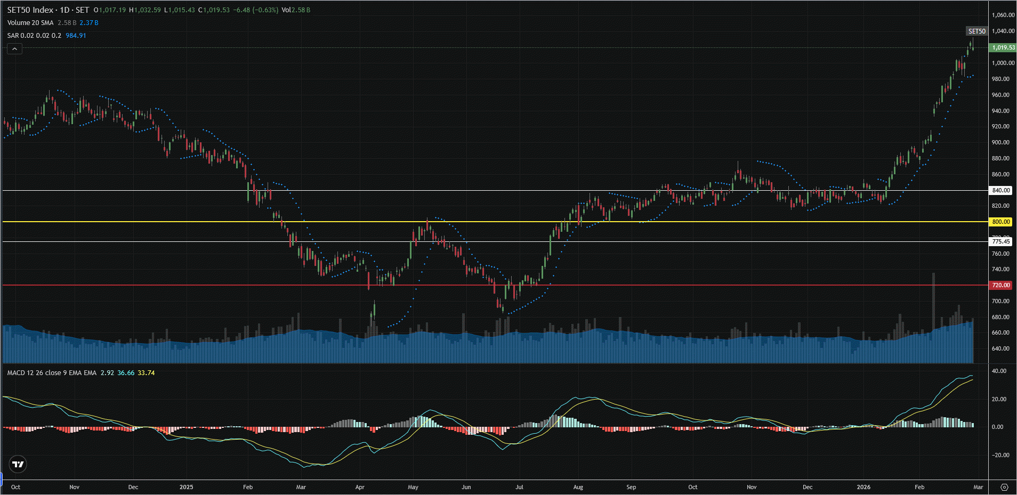Click the SET50 symbol label on price axis
The image size is (1017, 495).
click(976, 31)
